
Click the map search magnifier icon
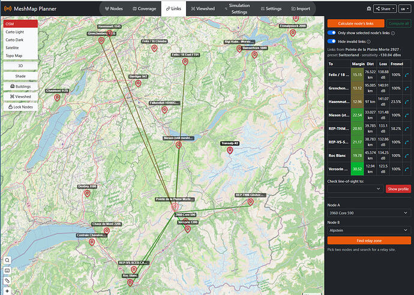click(7, 260)
